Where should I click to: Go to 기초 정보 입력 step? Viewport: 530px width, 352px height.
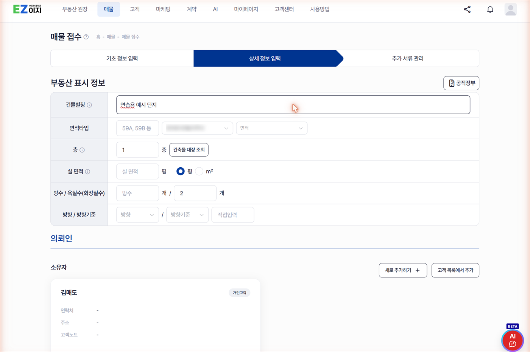[x=122, y=58]
